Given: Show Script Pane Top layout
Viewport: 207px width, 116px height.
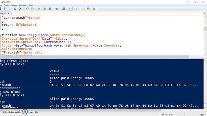Looking at the screenshot, I should pyautogui.click(x=71, y=9).
